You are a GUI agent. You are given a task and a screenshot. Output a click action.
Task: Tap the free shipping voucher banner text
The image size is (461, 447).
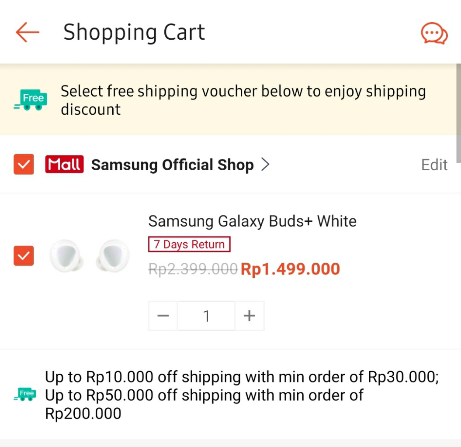pos(243,100)
